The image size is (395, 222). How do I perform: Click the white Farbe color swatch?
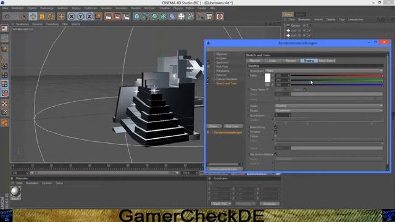267,78
